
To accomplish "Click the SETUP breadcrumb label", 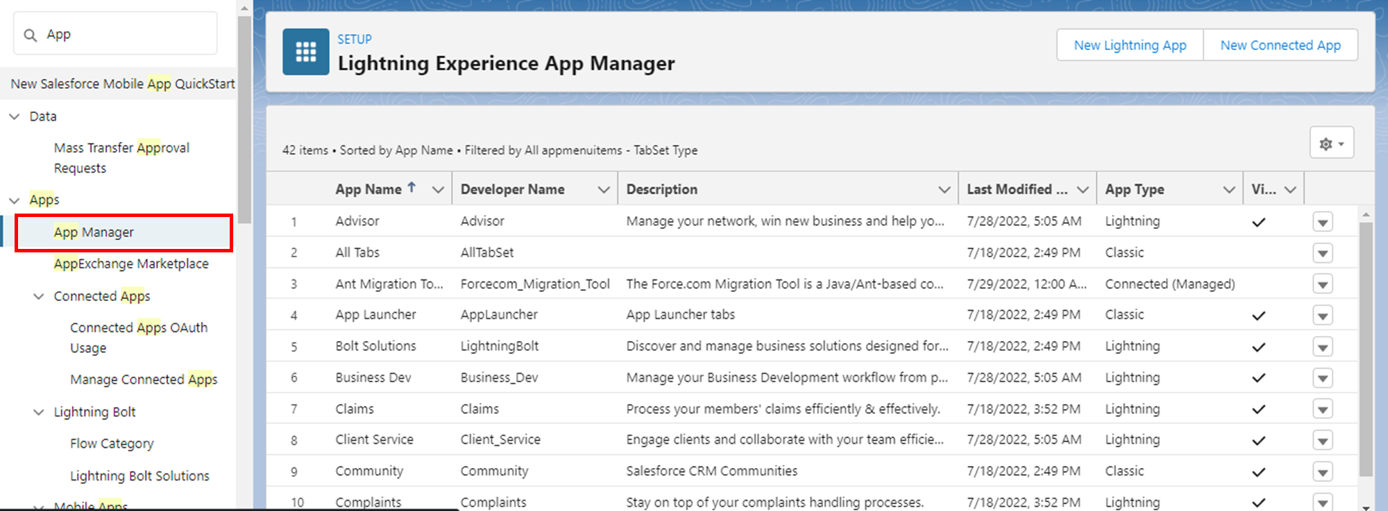I will (x=354, y=40).
